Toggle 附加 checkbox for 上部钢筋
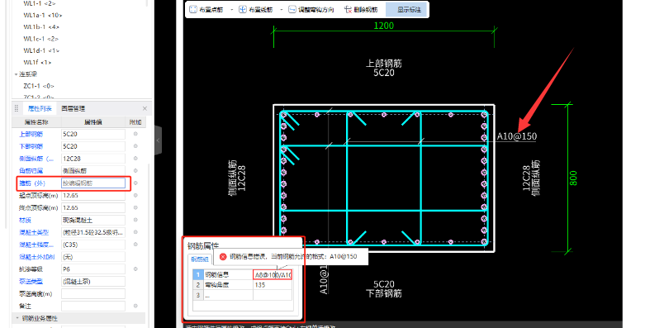 click(x=135, y=134)
